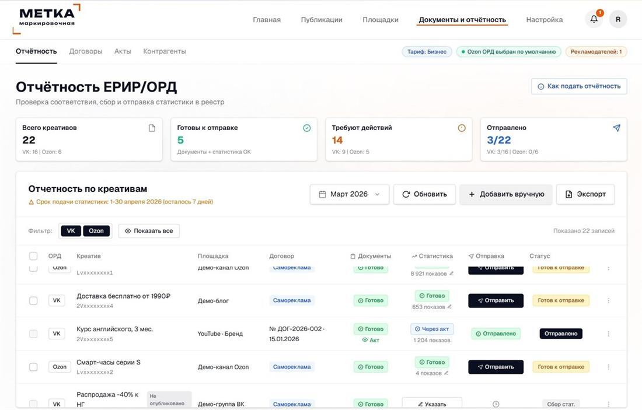Click Самореклама tag in Смарт-часы row

291,367
